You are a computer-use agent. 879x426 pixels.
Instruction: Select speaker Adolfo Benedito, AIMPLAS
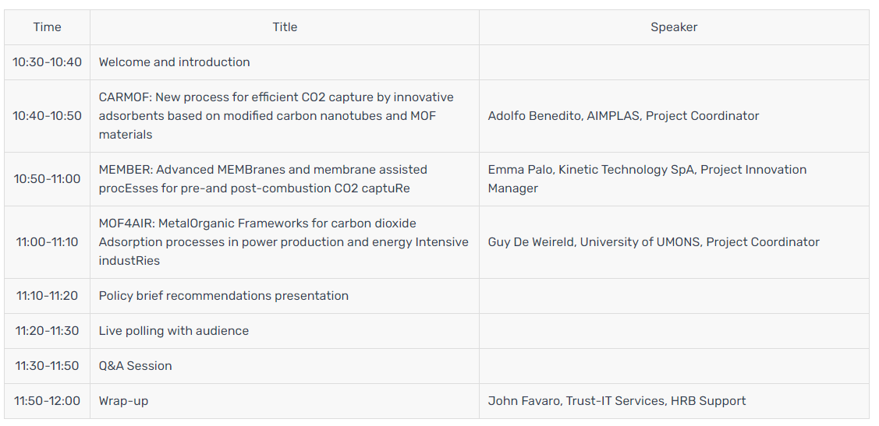coord(623,116)
